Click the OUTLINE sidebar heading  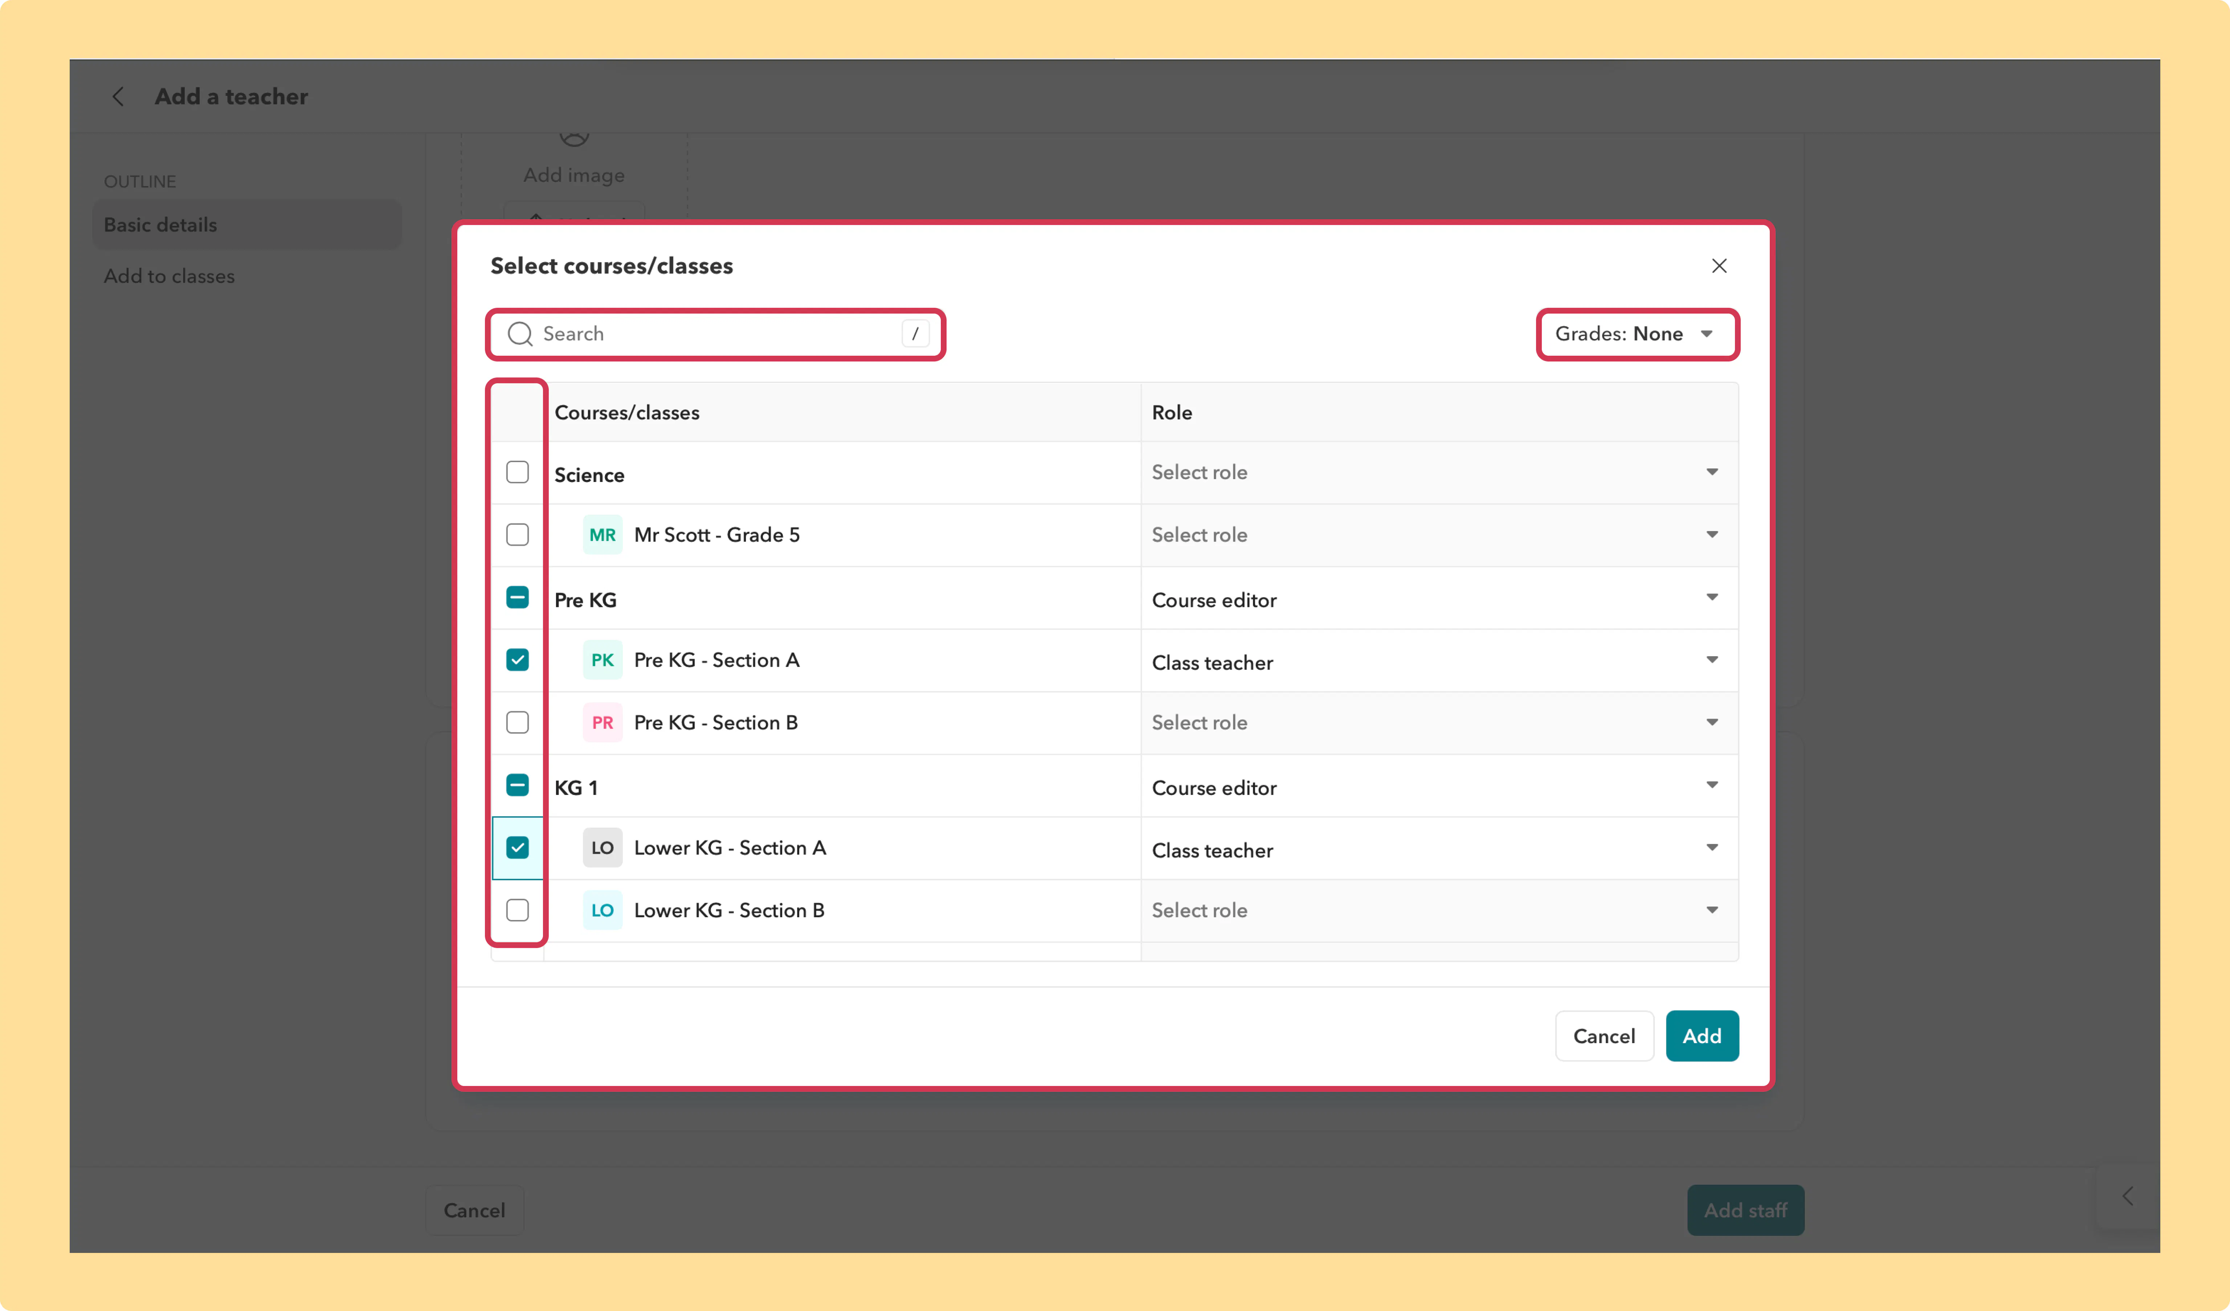tap(140, 181)
